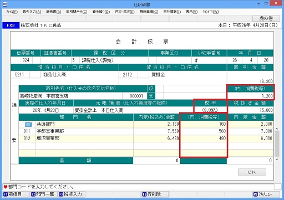Open the ウィンドウ(W) menu
The width and height of the screenshot is (284, 200).
pos(211,12)
